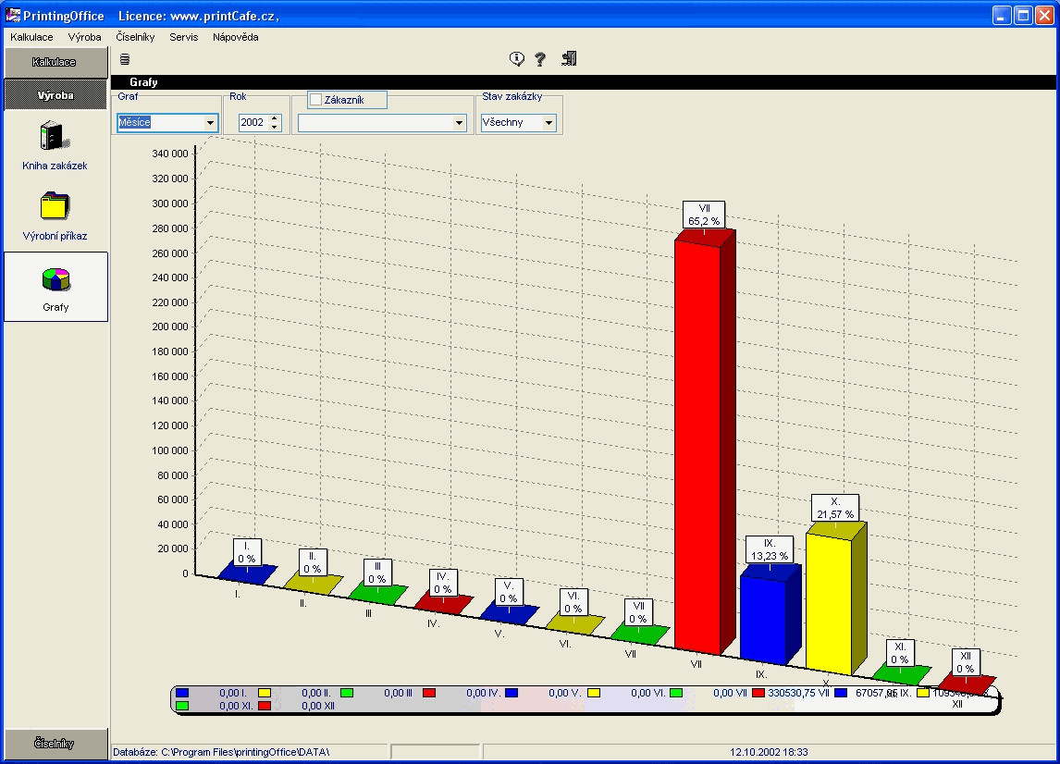Expand the Graf dropdown showing Měsíce
The width and height of the screenshot is (1060, 764).
point(210,122)
